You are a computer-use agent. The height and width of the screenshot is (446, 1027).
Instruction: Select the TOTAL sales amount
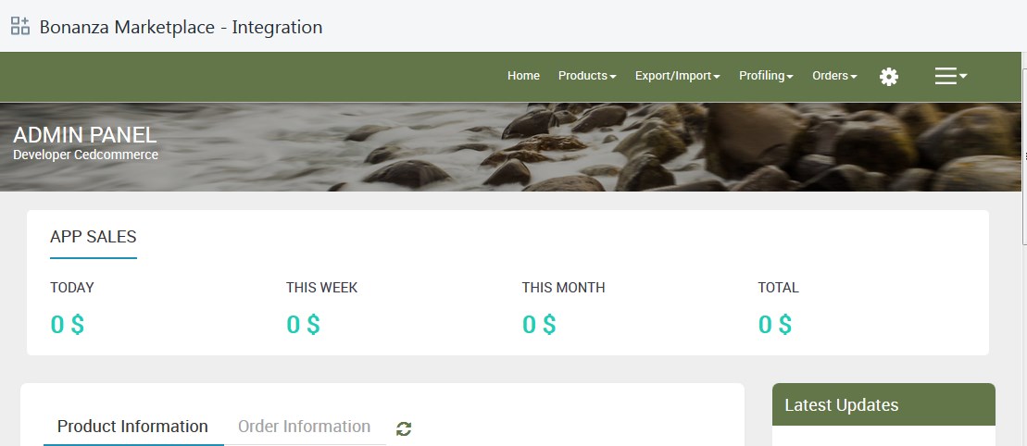tap(775, 325)
